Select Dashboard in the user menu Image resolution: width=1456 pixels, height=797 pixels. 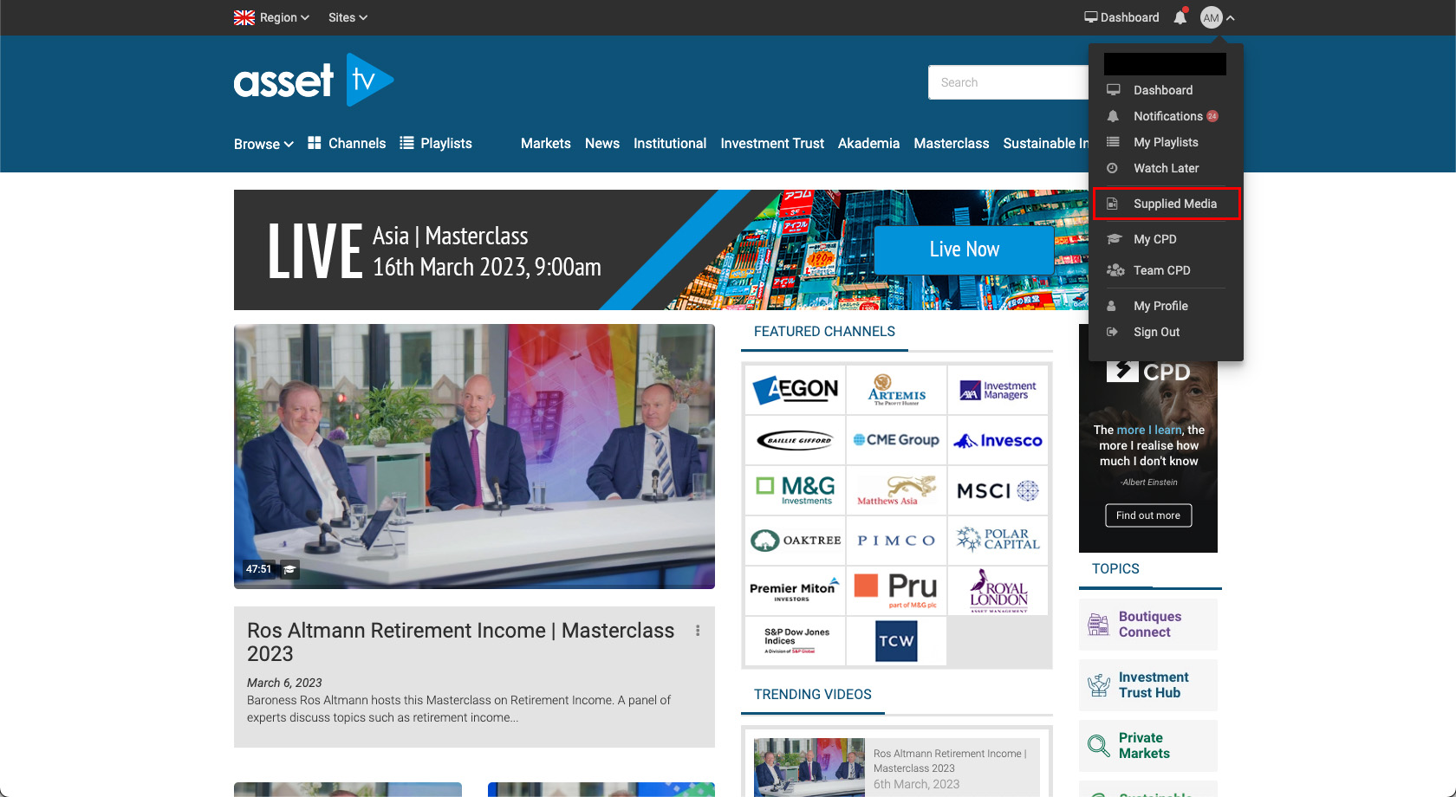pyautogui.click(x=1165, y=90)
